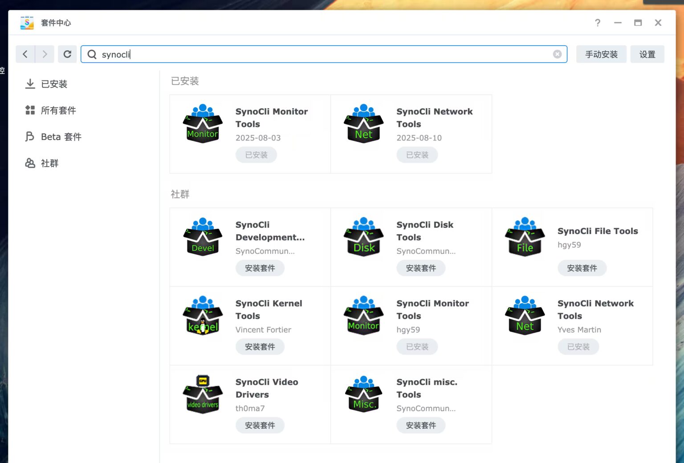Clear the search field with the X icon
This screenshot has width=684, height=463.
tap(557, 54)
